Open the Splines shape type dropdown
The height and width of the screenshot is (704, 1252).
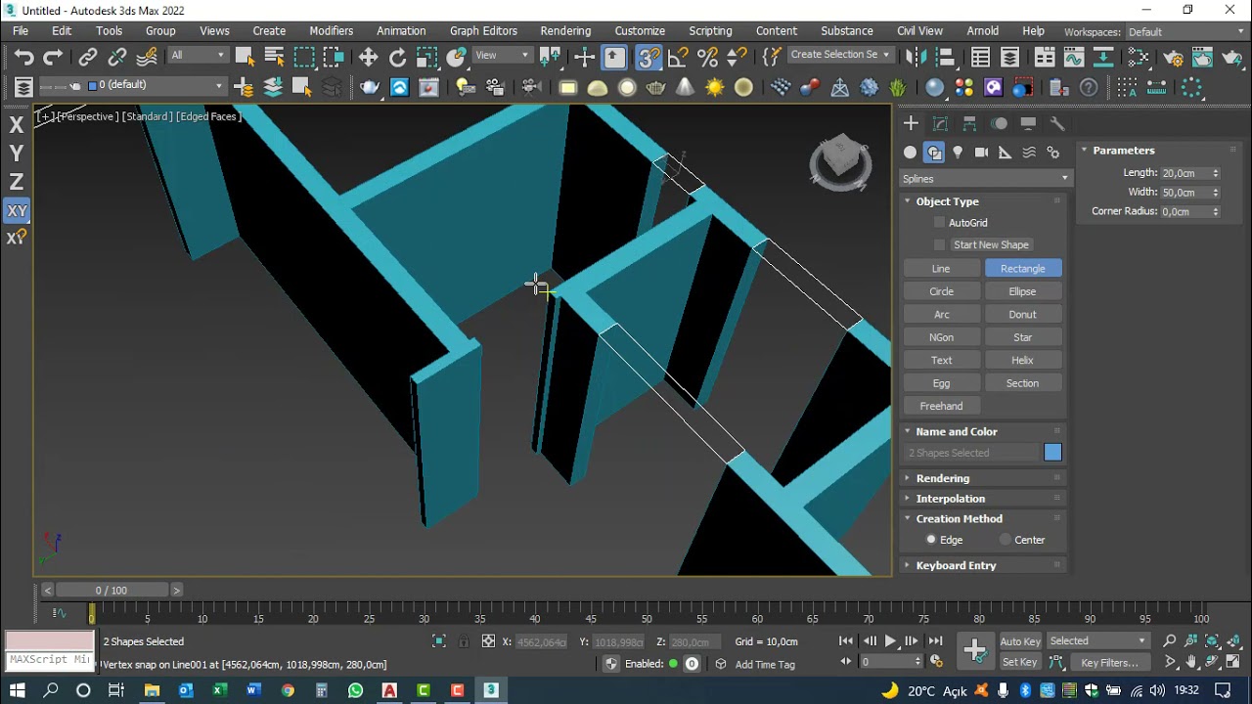click(x=985, y=179)
